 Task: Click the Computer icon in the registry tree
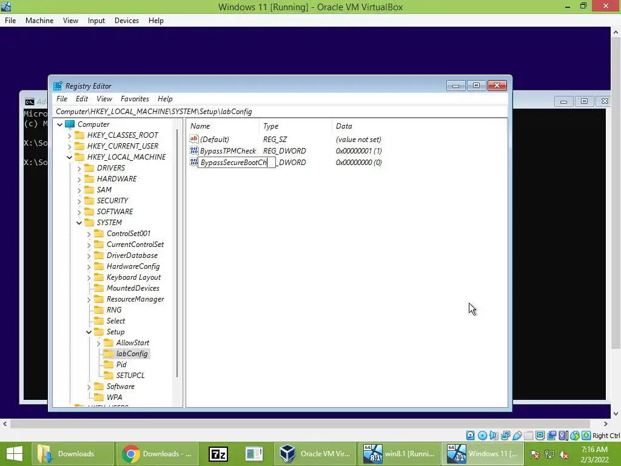[70, 124]
